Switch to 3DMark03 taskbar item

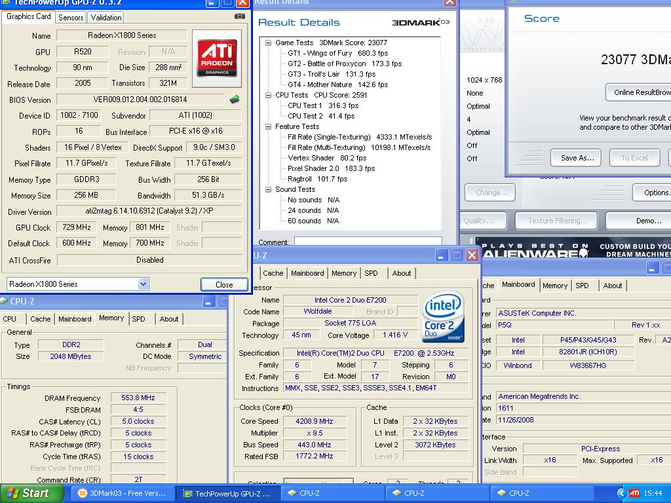pos(123,493)
